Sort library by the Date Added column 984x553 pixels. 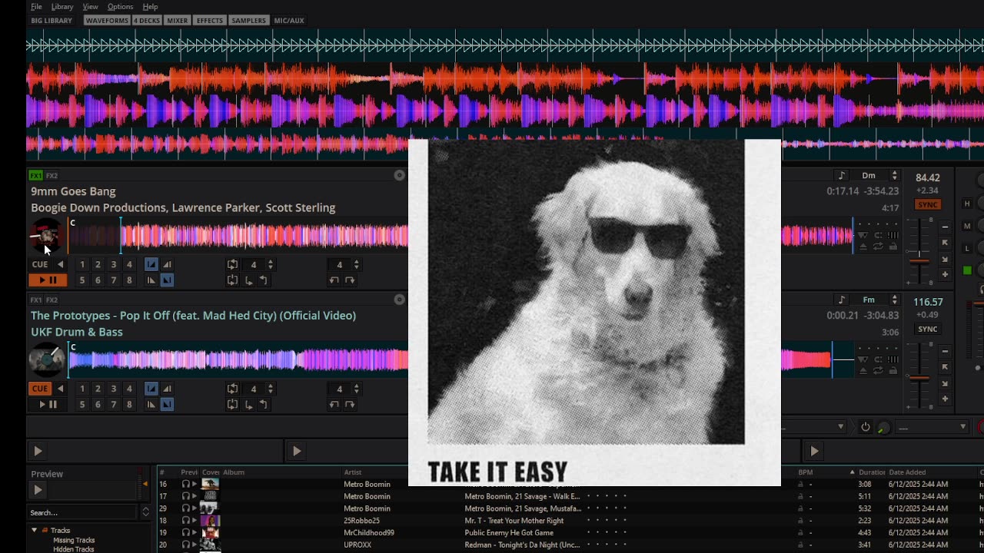[x=907, y=472]
